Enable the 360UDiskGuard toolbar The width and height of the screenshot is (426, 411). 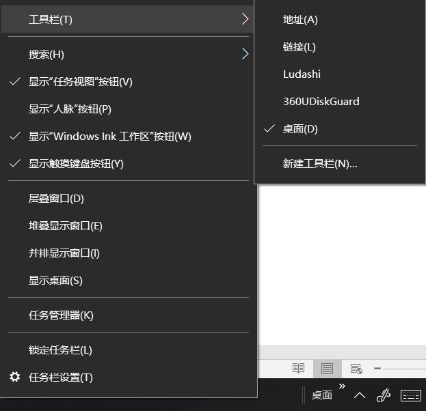click(x=340, y=102)
